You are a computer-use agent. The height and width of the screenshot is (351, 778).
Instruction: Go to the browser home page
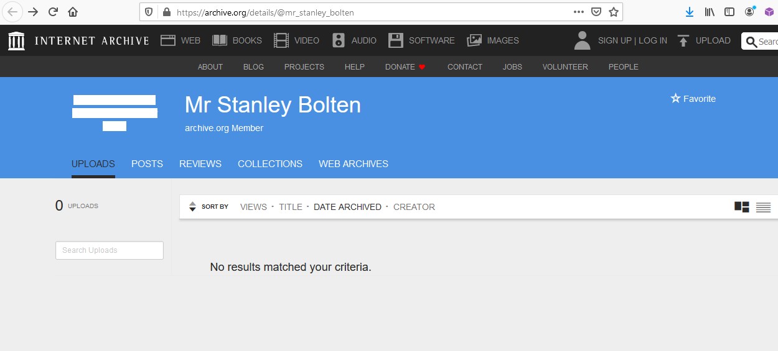73,12
